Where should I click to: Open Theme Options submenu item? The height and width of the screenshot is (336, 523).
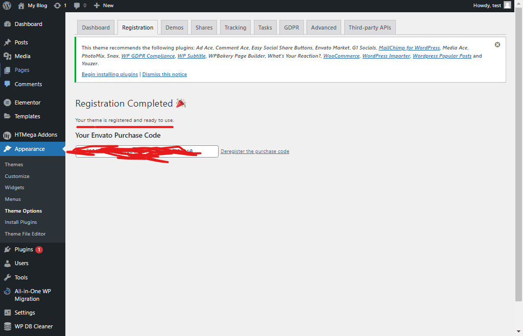(x=23, y=211)
